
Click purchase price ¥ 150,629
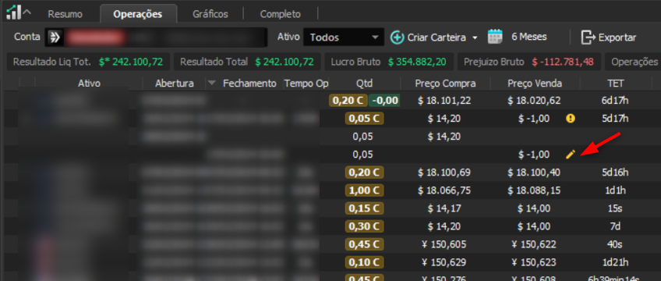tap(444, 262)
